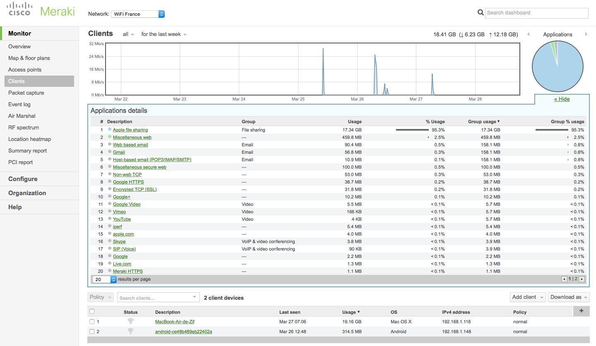Add a column with the plus icon

[581, 311]
